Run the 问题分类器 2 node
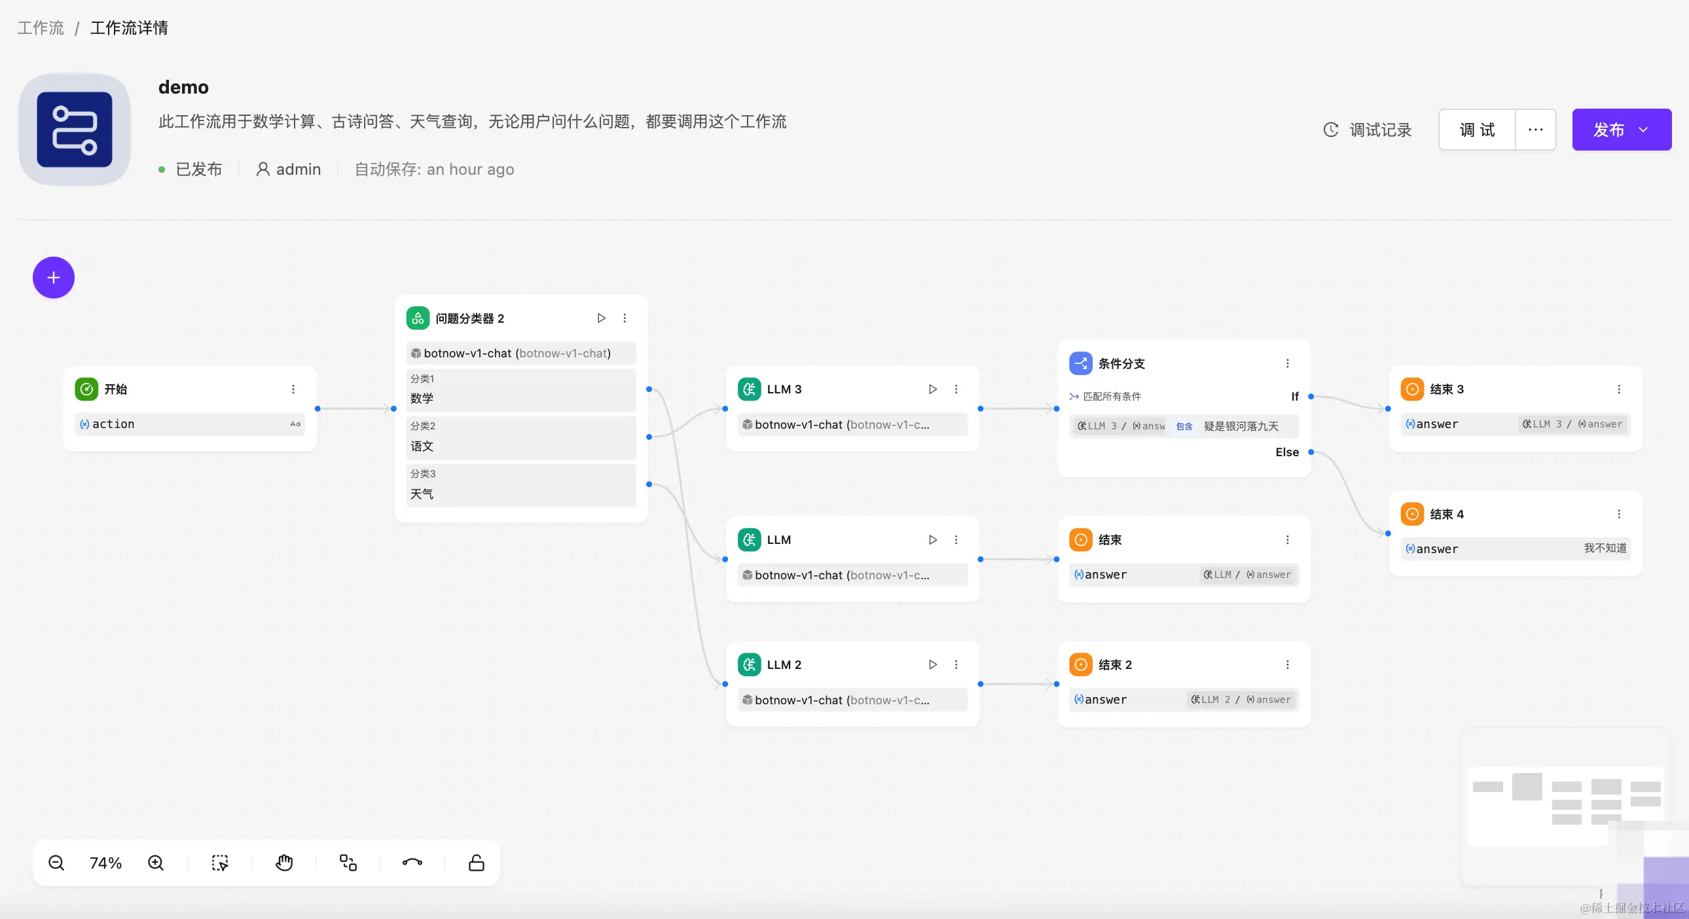1689x919 pixels. (x=600, y=318)
